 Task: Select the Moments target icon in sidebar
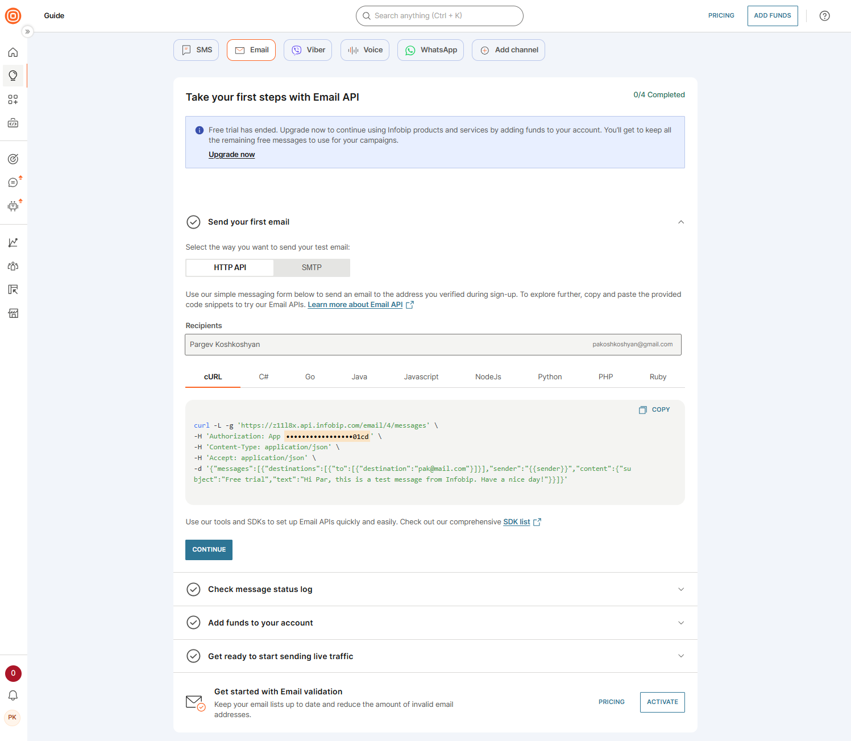click(x=13, y=159)
